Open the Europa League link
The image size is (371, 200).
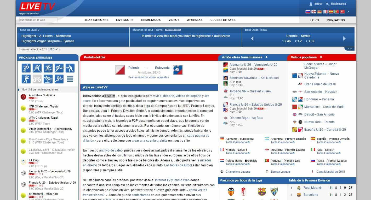(x=280, y=172)
